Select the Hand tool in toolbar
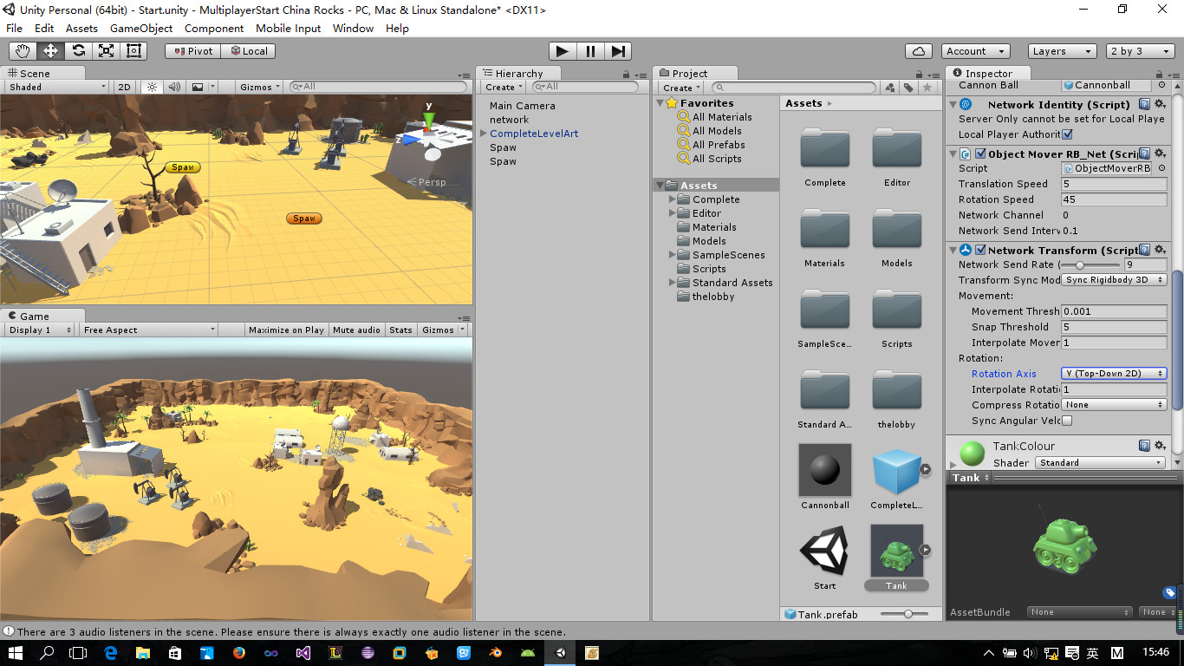1184x666 pixels. (23, 51)
